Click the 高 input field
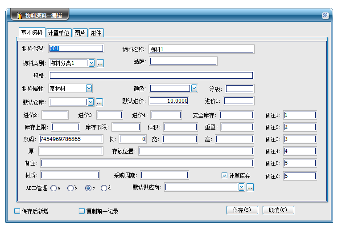This screenshot has width=338, height=229. point(235,139)
